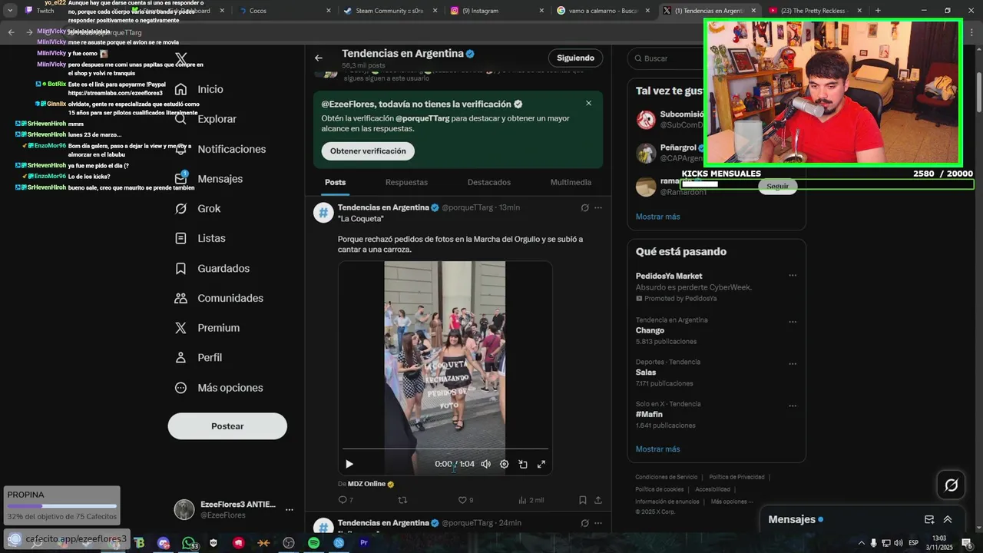Image resolution: width=983 pixels, height=553 pixels.
Task: Open options for Salas trend
Action: (x=793, y=364)
